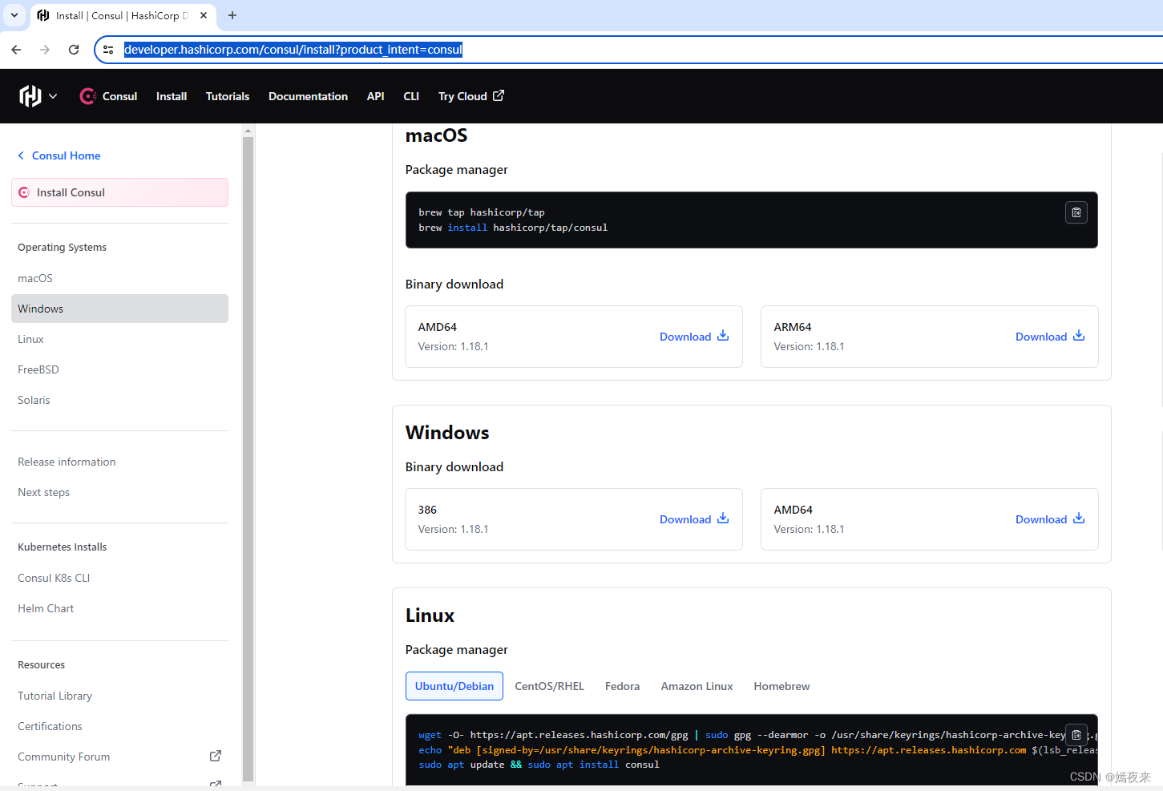The image size is (1163, 791).
Task: Select Ubuntu/Debian package manager tab
Action: [x=454, y=686]
